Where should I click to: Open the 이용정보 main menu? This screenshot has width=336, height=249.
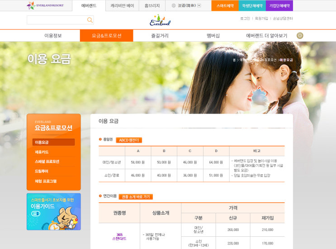(53, 36)
